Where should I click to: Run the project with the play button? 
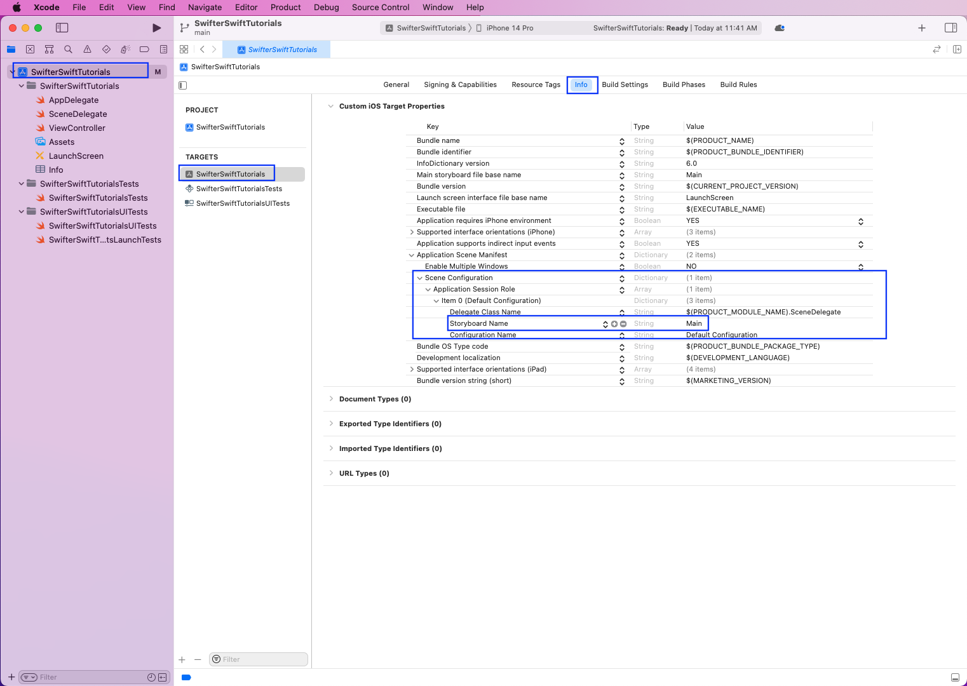156,28
